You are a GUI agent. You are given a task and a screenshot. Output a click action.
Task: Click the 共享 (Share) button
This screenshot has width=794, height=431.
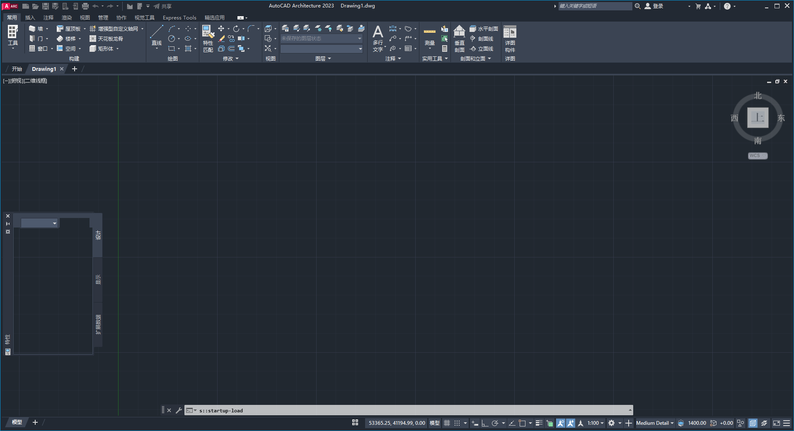pos(162,6)
